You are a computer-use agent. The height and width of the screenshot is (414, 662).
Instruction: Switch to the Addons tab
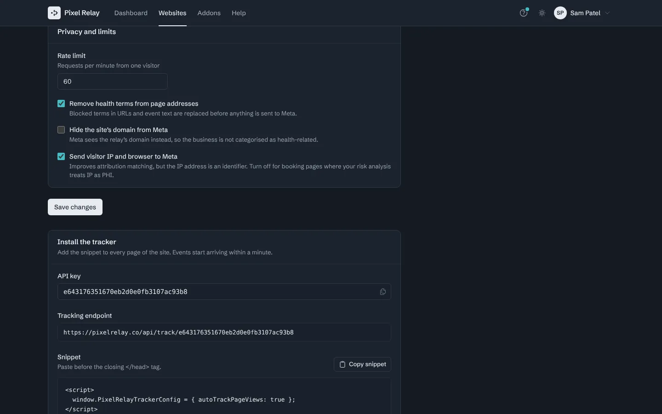click(x=209, y=13)
